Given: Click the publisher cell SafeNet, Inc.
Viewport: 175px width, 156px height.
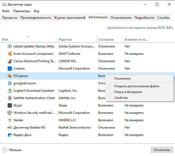Looking at the screenshot, I should (x=67, y=98).
